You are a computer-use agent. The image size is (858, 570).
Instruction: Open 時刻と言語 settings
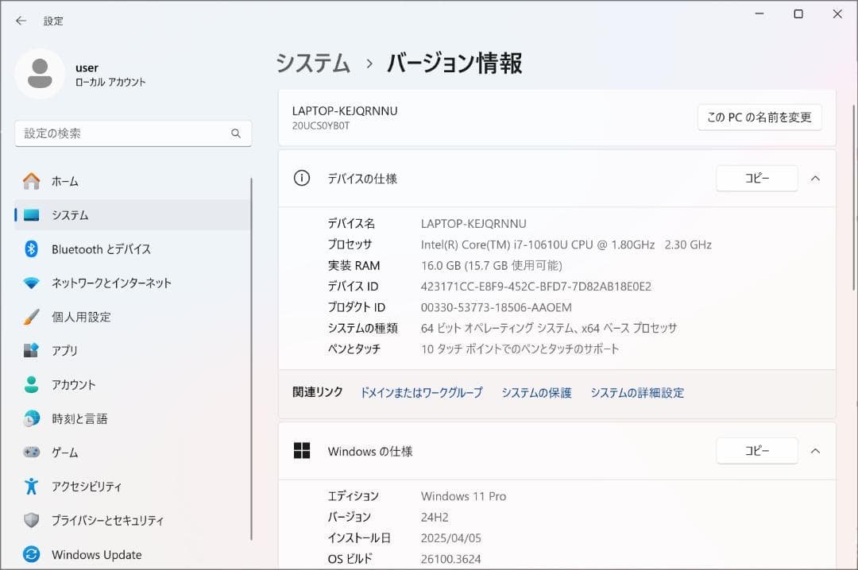click(133, 418)
